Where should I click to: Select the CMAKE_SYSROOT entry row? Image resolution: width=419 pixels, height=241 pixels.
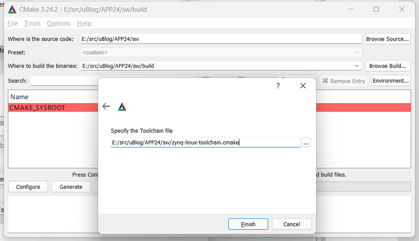tap(52, 108)
